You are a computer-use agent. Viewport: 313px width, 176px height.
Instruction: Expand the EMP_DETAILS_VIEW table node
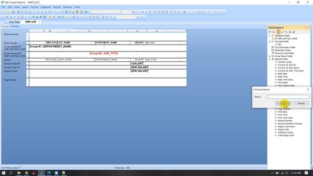(273, 39)
